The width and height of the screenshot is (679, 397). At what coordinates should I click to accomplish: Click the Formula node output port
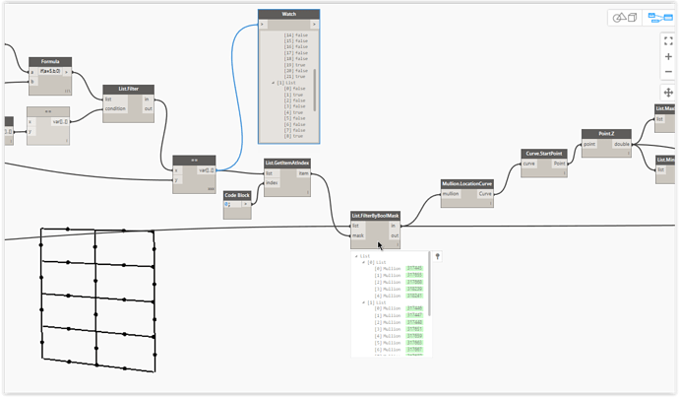coord(66,72)
